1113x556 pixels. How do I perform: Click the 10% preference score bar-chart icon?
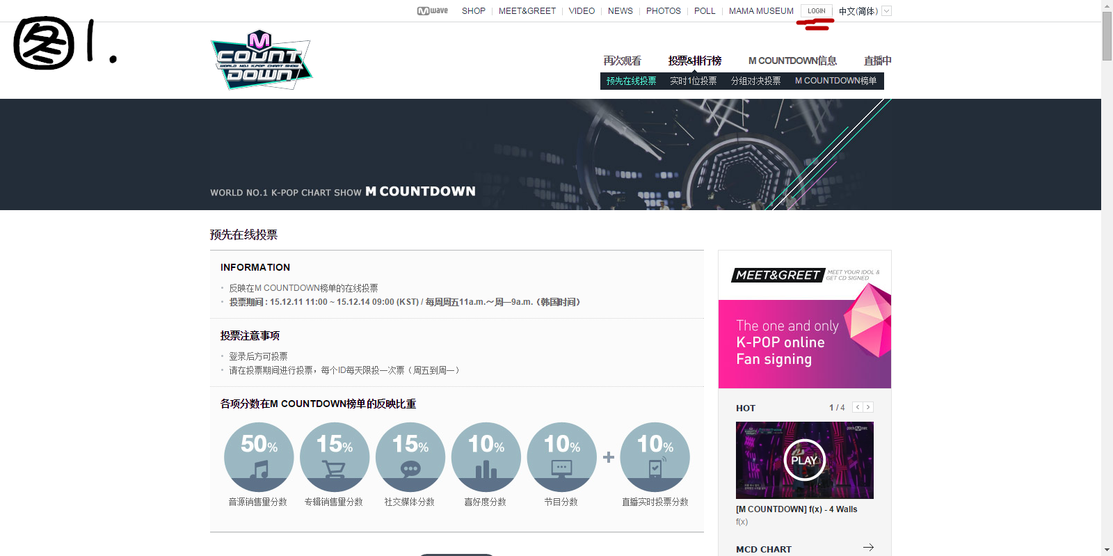pyautogui.click(x=486, y=457)
